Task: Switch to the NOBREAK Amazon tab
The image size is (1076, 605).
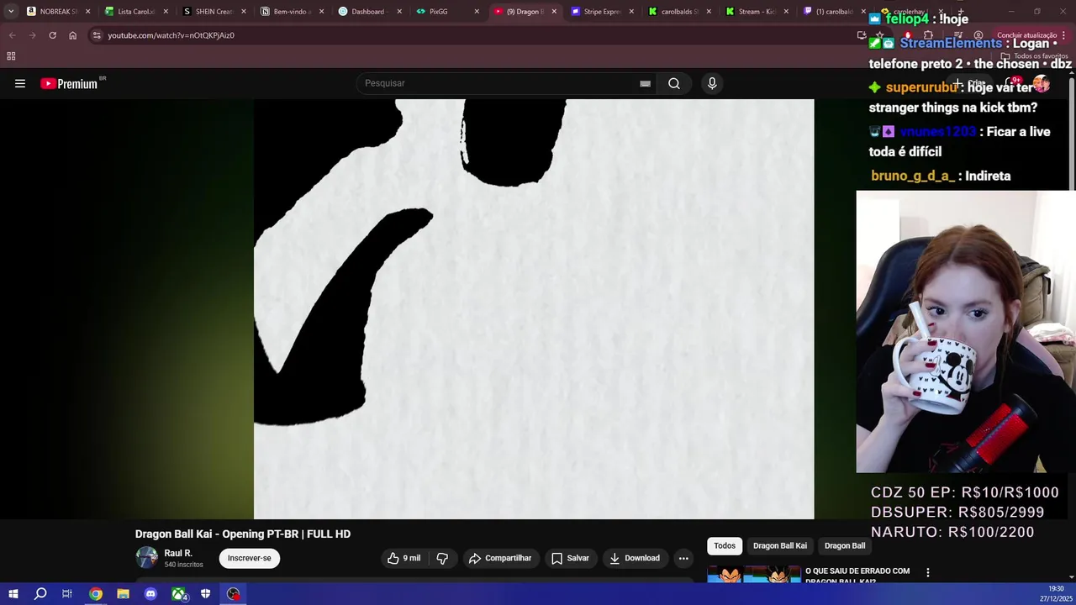Action: (57, 12)
